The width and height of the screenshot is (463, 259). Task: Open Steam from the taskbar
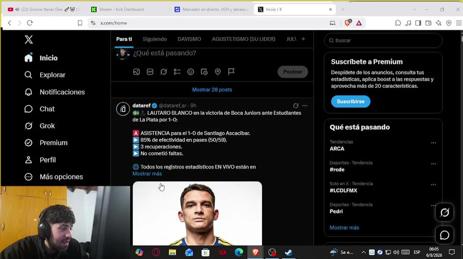tap(288, 253)
